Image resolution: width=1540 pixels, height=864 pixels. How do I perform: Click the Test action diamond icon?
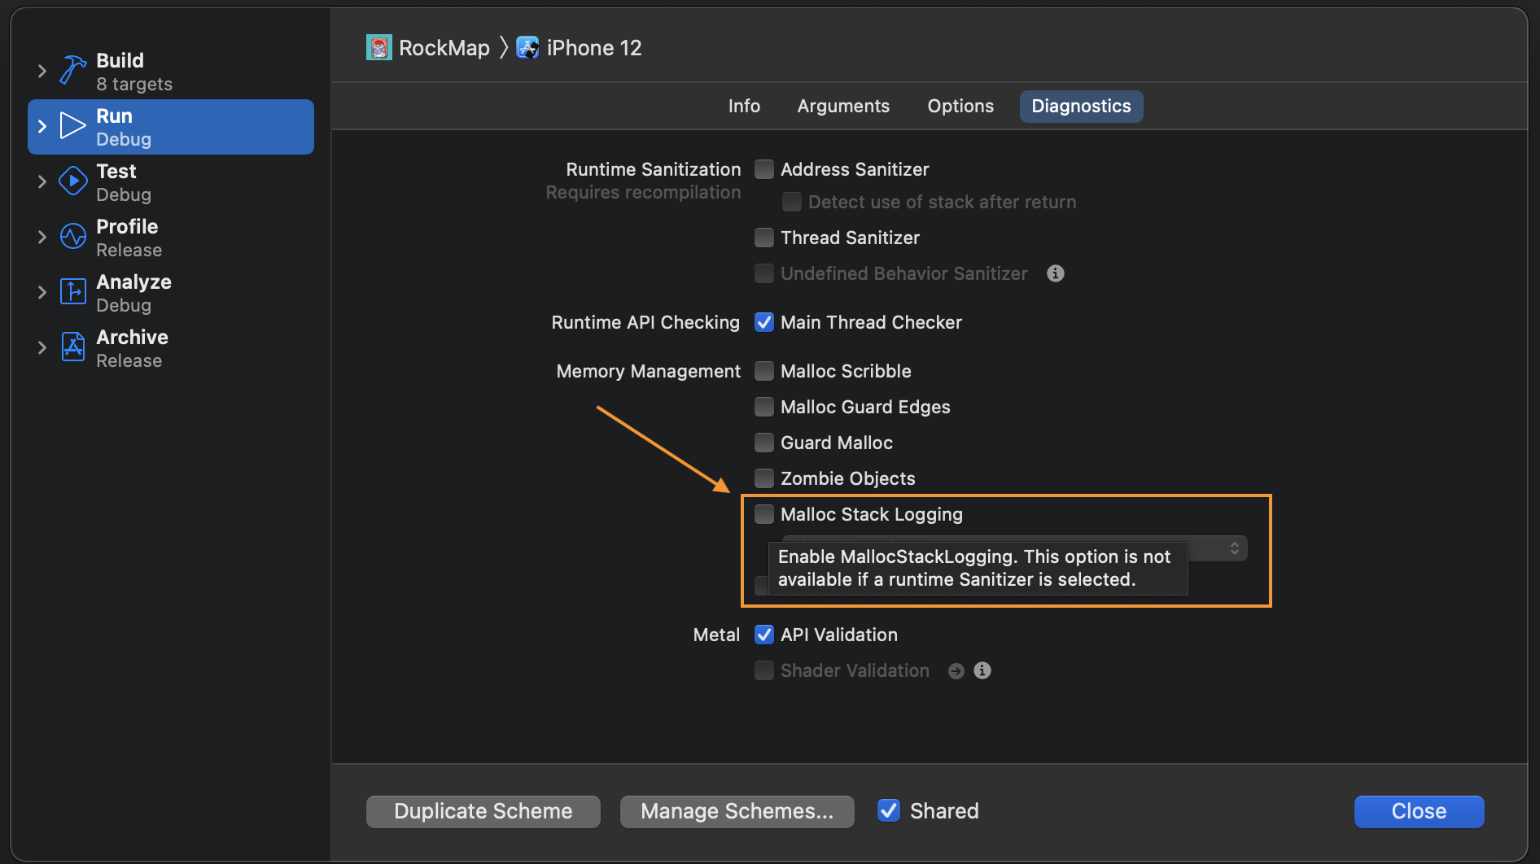tap(72, 181)
